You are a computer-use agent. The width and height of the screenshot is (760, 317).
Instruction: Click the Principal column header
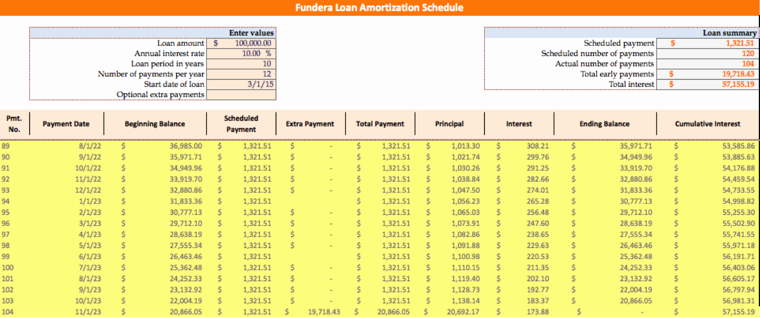click(449, 124)
